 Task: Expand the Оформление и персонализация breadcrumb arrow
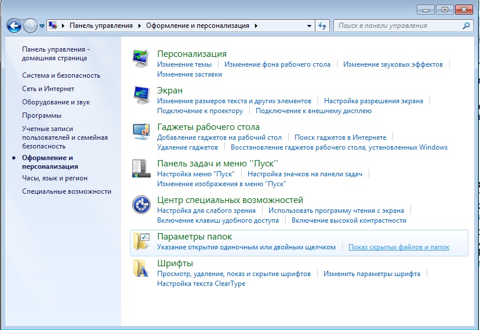pos(256,26)
